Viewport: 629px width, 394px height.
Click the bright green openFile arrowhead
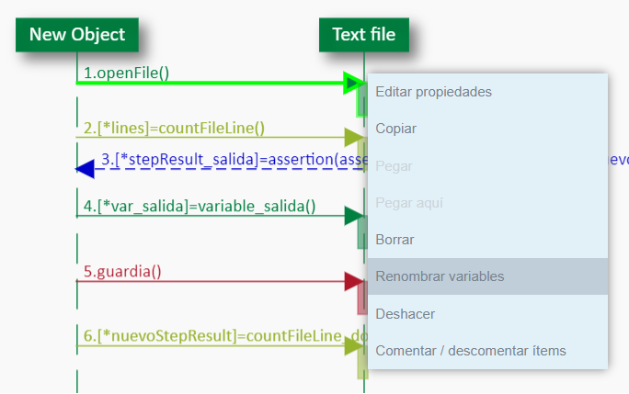tap(353, 83)
